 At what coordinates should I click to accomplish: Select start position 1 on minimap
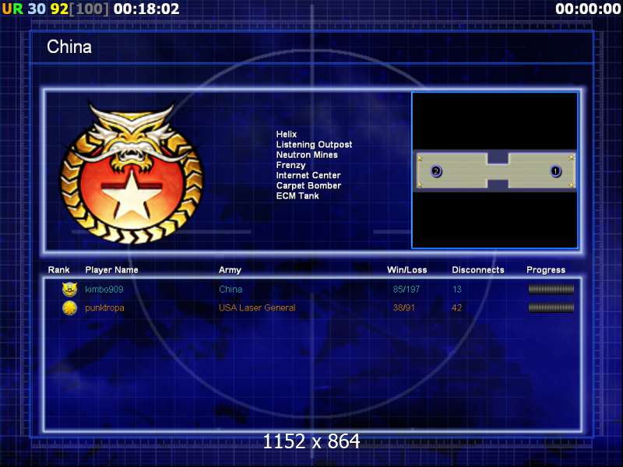[x=555, y=171]
